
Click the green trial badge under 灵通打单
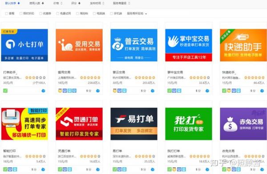tap(60, 170)
